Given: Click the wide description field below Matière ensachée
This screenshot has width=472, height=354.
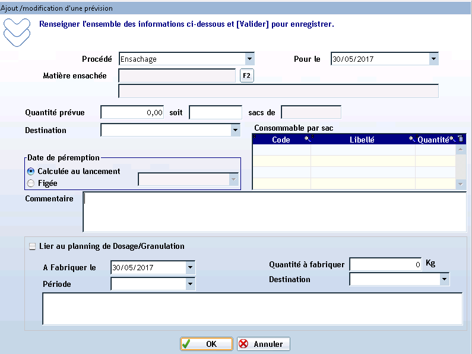Looking at the screenshot, I should coord(278,91).
